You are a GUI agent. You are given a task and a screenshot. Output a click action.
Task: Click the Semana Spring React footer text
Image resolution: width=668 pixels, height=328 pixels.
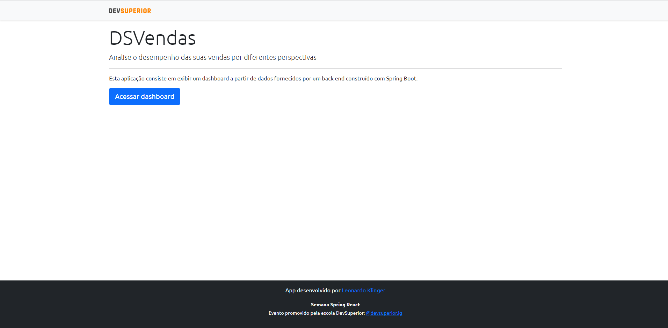[335, 304]
